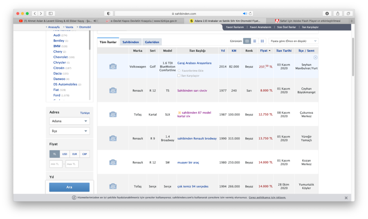Tick the İlan Karşılaştır checkbox
The height and width of the screenshot is (219, 368).
(179, 76)
